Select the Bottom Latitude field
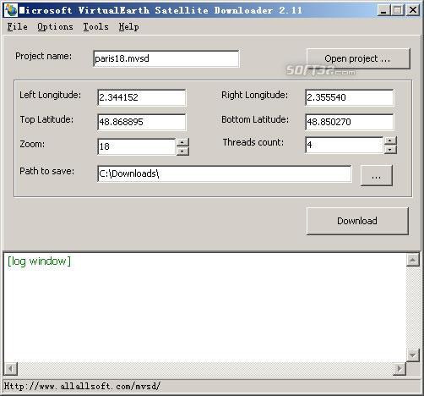 click(x=349, y=122)
